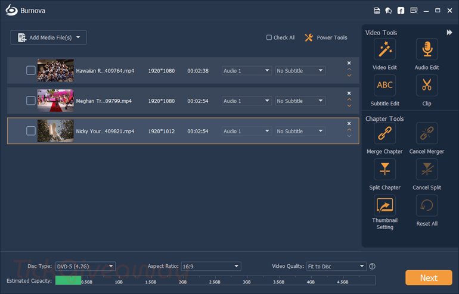Select the Hawaiian video thumbnail
This screenshot has width=459, height=294.
coord(55,70)
